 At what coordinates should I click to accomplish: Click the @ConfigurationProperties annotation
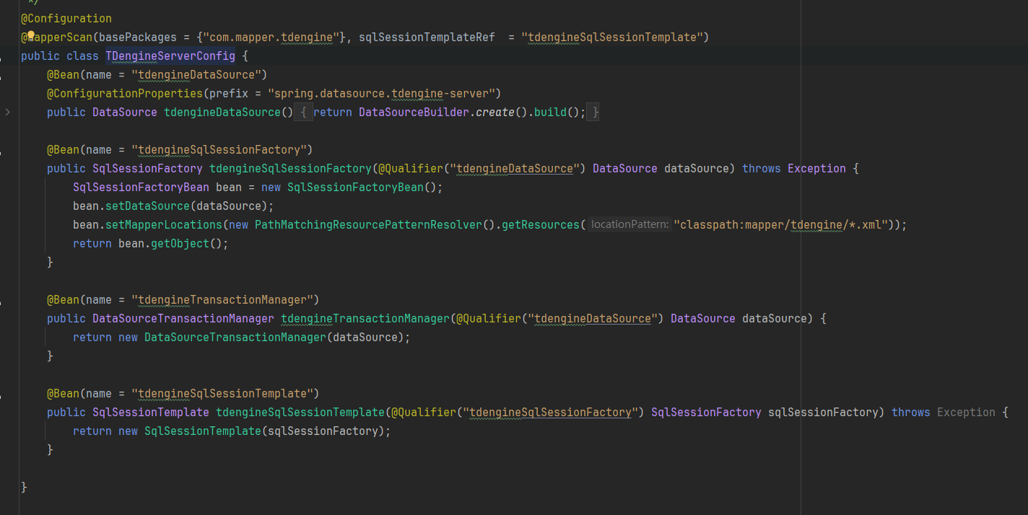(x=125, y=93)
